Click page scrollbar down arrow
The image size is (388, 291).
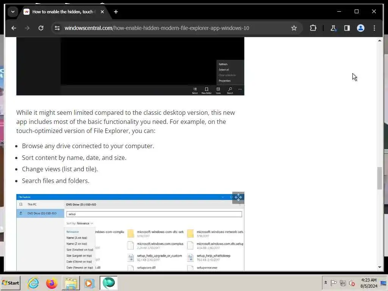(x=380, y=267)
